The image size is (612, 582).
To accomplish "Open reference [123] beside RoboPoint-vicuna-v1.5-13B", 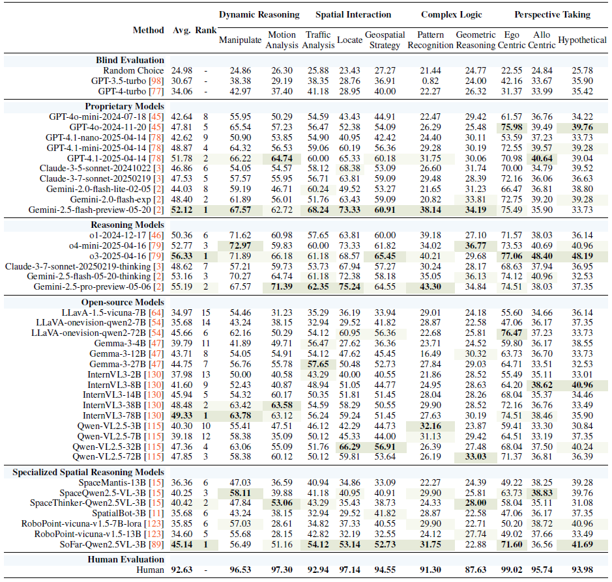I will [154, 534].
